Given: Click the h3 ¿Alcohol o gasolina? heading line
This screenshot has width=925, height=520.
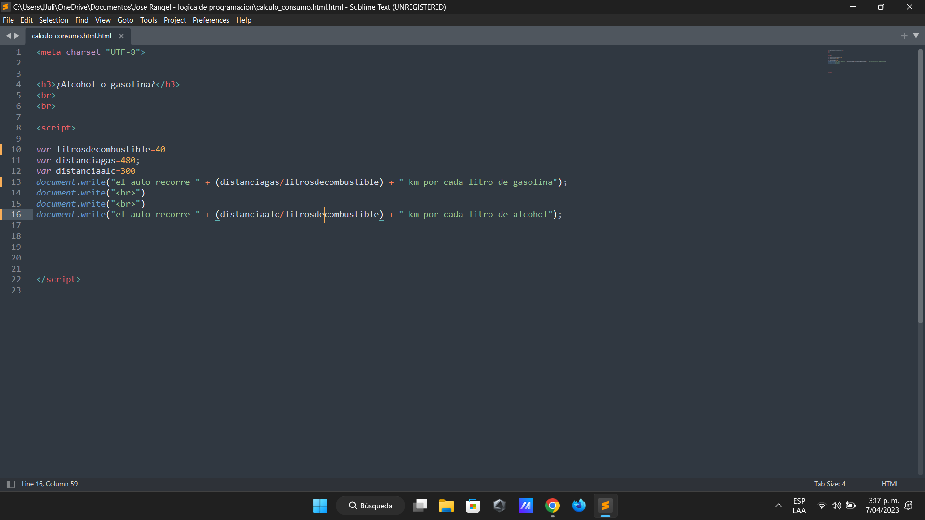Looking at the screenshot, I should [x=108, y=84].
